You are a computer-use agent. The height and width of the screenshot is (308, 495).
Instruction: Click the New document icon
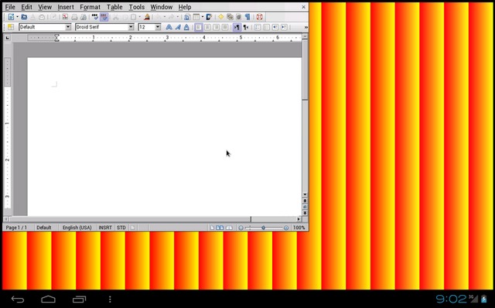coord(11,17)
